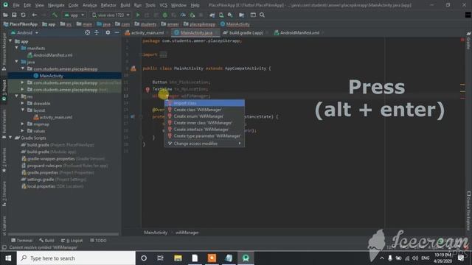Click the SDK Manager toolbar icon
This screenshot has width=472, height=265.
pyautogui.click(x=230, y=15)
